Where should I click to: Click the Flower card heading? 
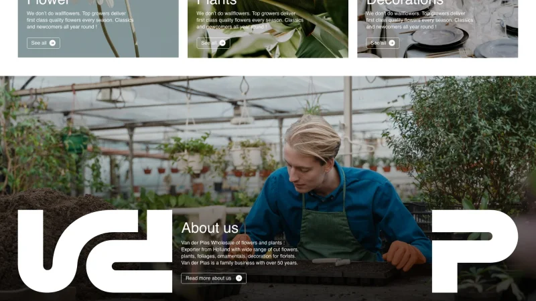coord(48,2)
